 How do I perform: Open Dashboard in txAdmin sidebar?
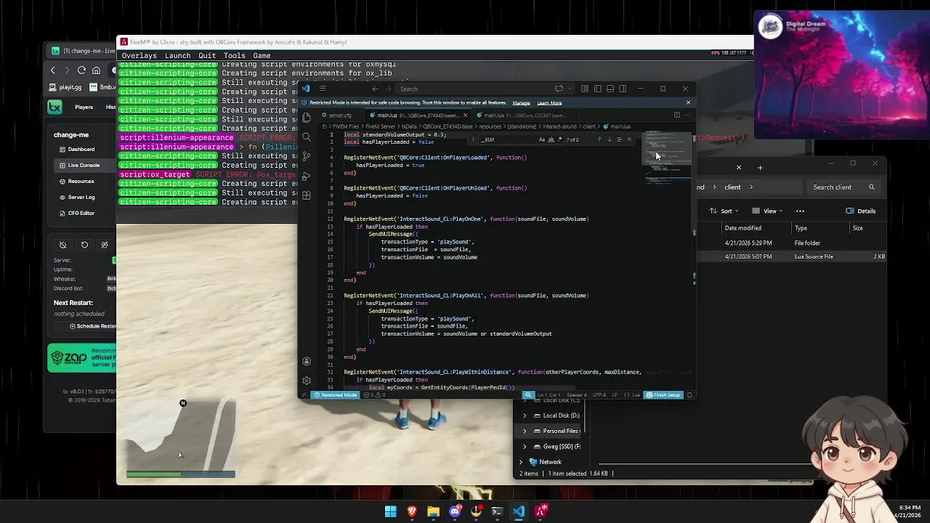point(77,149)
